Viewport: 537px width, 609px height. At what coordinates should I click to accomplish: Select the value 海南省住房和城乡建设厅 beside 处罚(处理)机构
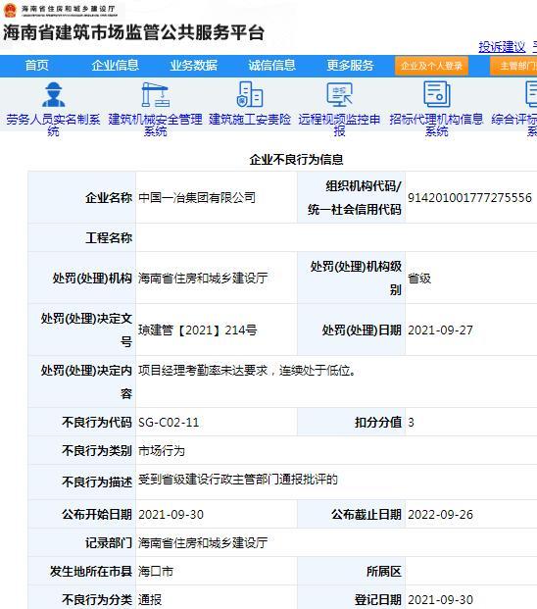pyautogui.click(x=203, y=279)
